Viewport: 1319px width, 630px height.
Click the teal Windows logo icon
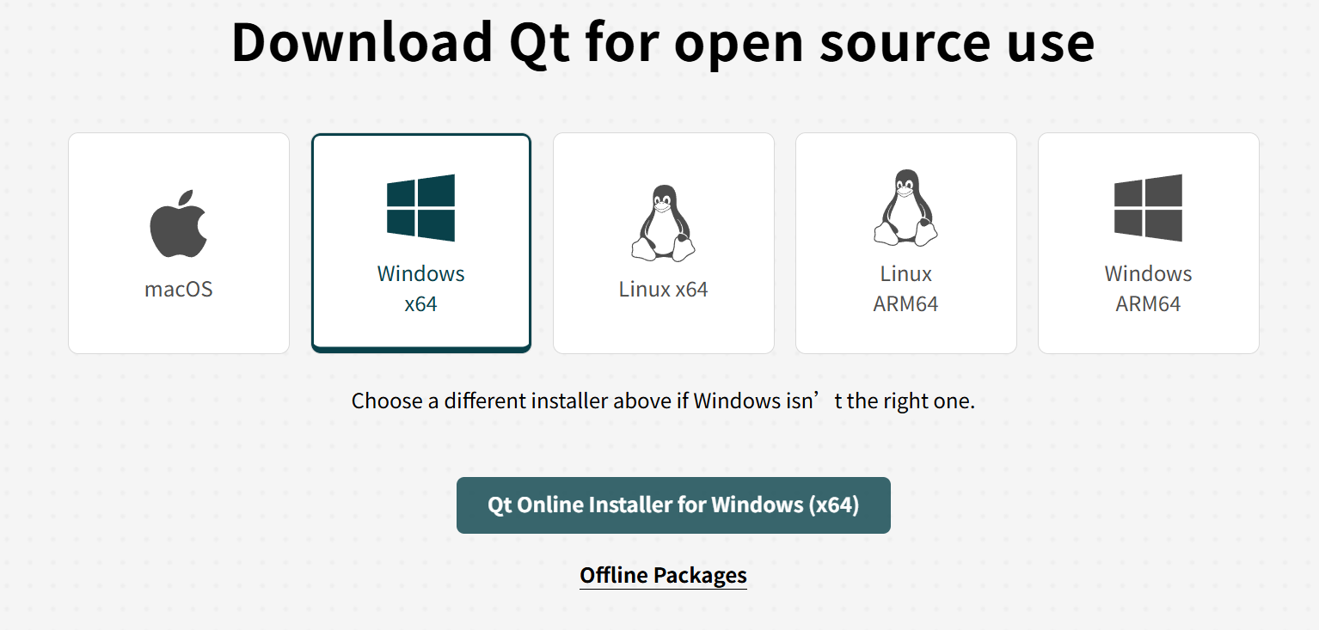(x=420, y=208)
